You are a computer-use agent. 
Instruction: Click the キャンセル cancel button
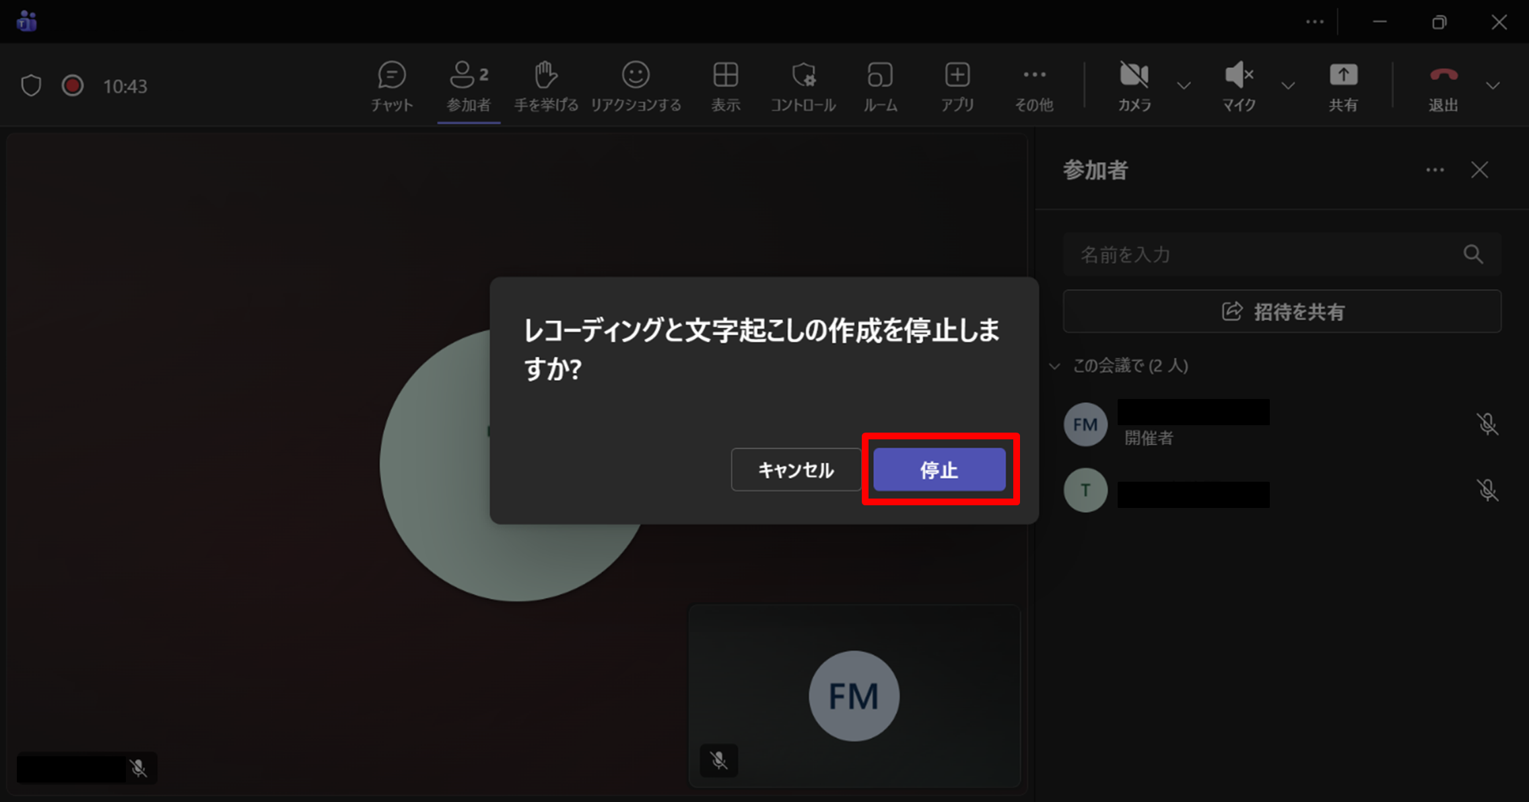click(796, 470)
